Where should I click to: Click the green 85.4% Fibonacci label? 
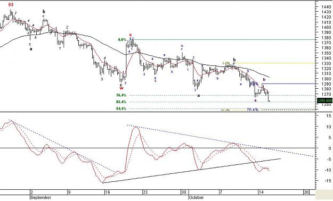[x=121, y=102]
